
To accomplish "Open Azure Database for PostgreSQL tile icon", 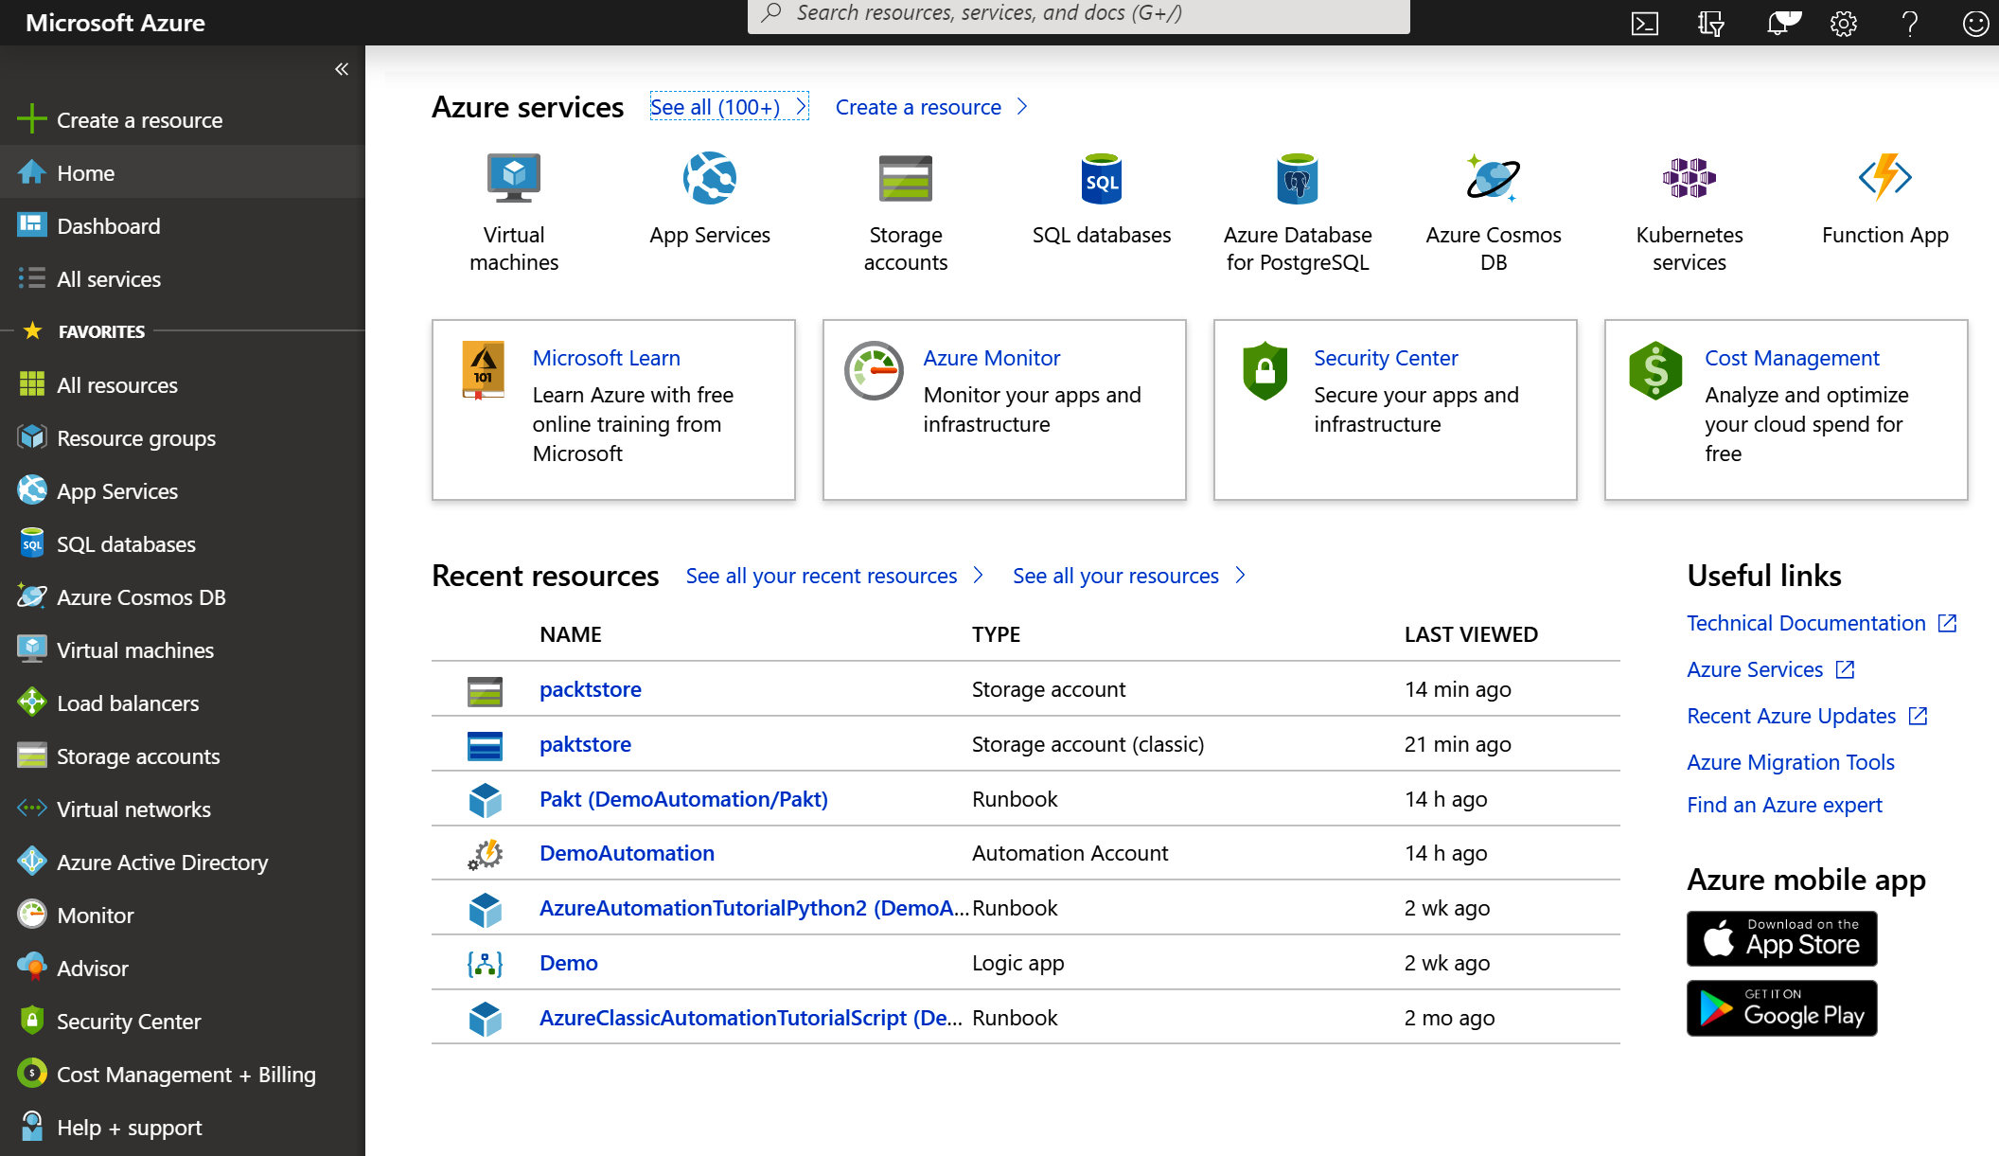I will 1298,178.
